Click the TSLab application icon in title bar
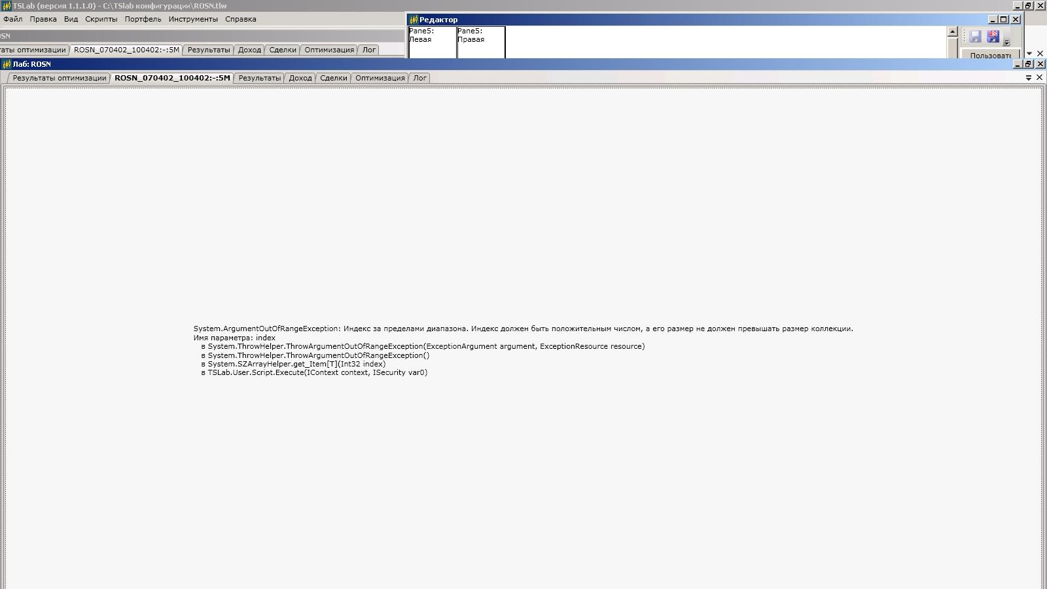 [x=7, y=6]
